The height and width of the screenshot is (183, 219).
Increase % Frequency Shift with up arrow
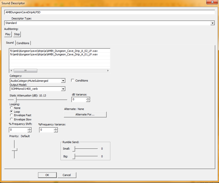point(30,129)
